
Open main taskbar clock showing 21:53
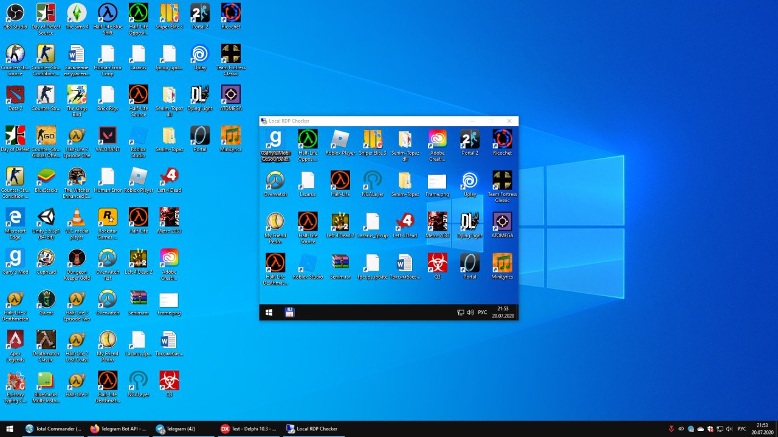pos(762,429)
